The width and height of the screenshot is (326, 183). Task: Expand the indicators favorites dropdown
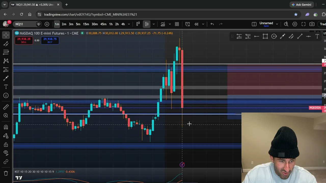tap(170, 24)
